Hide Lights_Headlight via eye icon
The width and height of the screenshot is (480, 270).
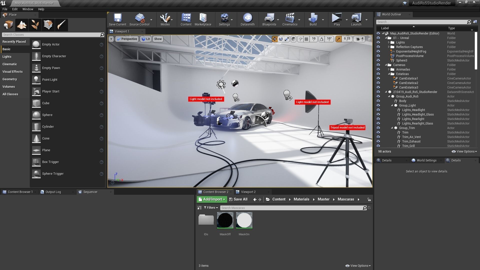pos(378,110)
